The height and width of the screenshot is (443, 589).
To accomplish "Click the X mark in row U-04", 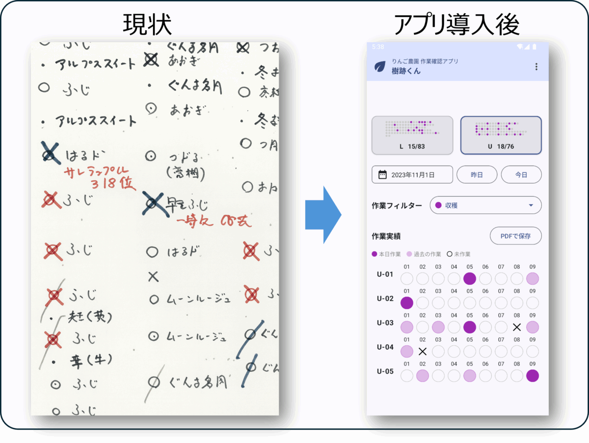I will 423,351.
